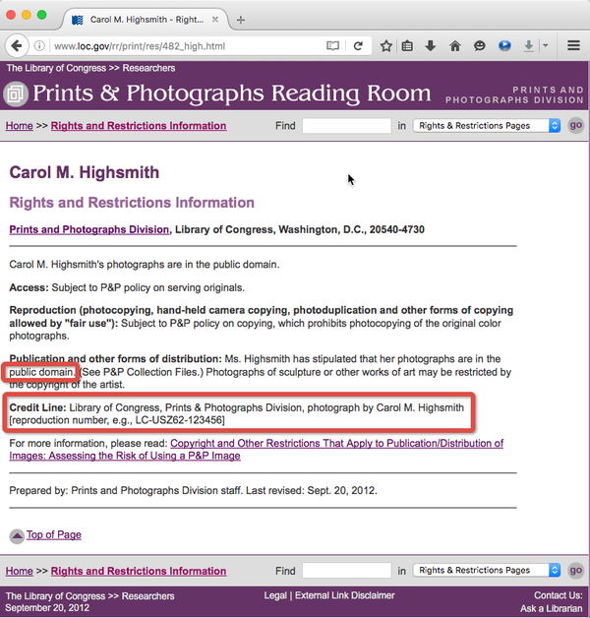The height and width of the screenshot is (618, 590).
Task: Click the macOS yellow minimize window button
Action: (x=27, y=15)
